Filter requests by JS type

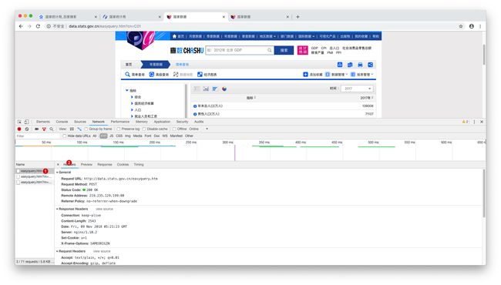(x=111, y=136)
